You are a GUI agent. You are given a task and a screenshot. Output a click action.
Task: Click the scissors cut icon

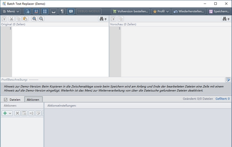point(12,19)
